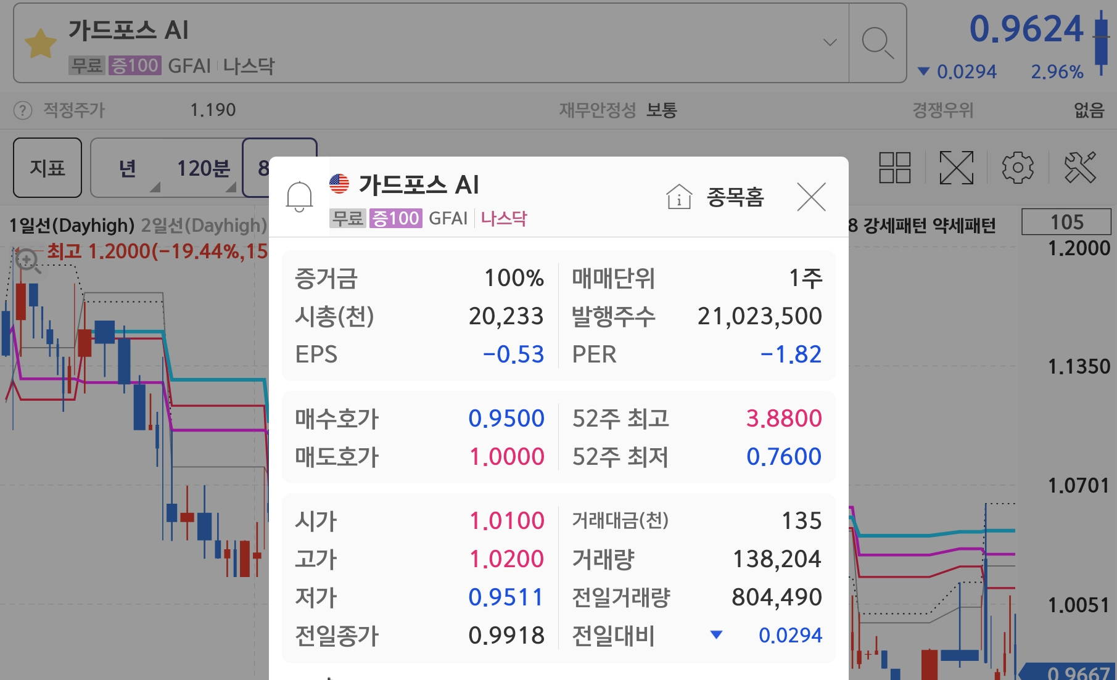Viewport: 1117px width, 680px height.
Task: Click the 발행주수 value 21,023,500
Action: [760, 316]
